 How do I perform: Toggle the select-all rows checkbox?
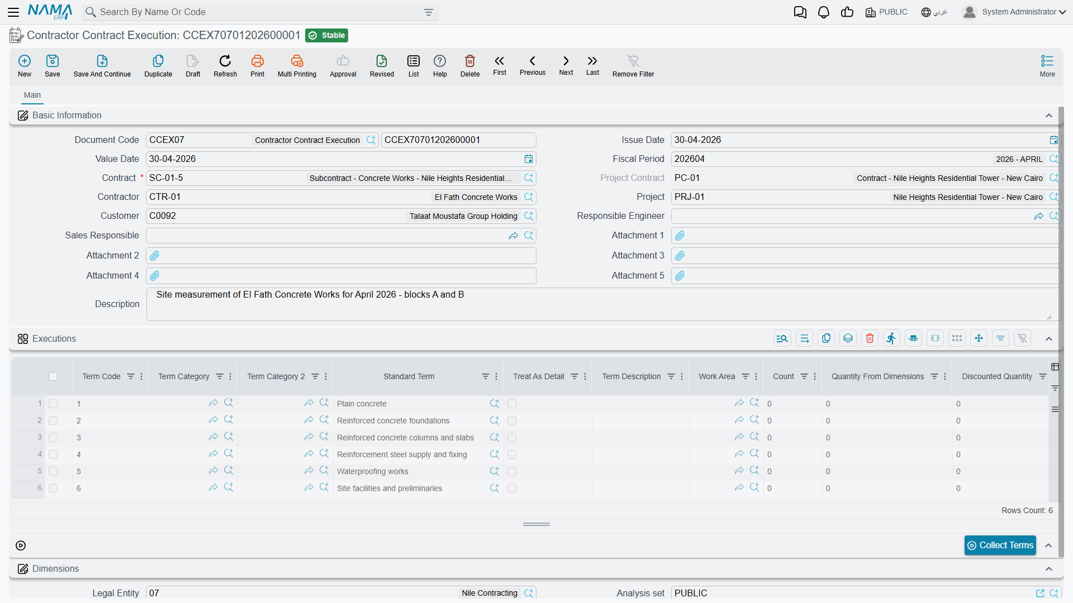coord(53,376)
